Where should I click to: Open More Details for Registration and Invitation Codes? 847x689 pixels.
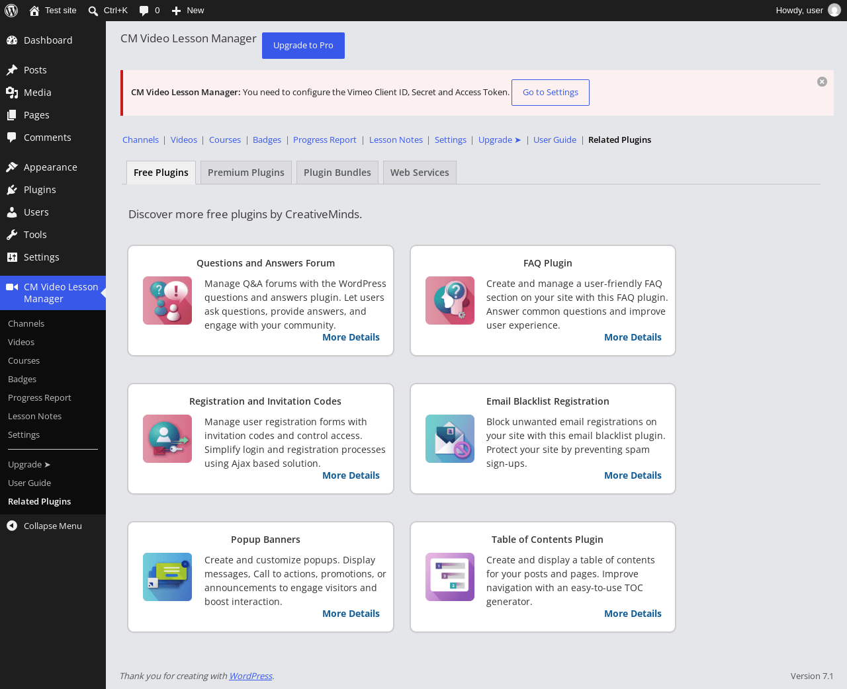pyautogui.click(x=351, y=475)
